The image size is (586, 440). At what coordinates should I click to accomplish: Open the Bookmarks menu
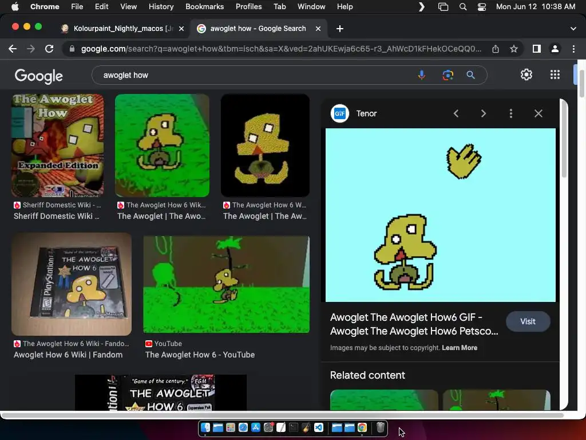coord(204,7)
